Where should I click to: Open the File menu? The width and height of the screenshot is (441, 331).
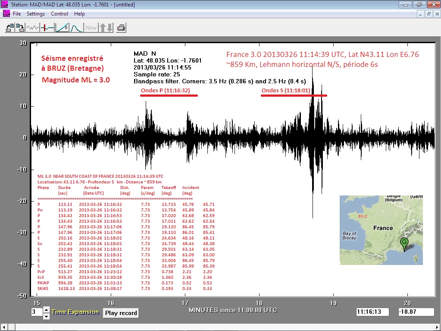(x=17, y=14)
